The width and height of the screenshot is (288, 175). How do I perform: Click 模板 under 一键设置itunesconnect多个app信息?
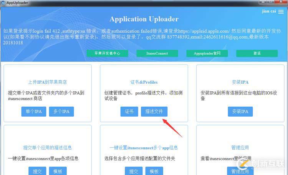(x=154, y=171)
